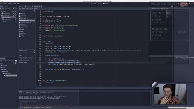The width and height of the screenshot is (194, 109).
Task: Open the Audio bottom panel
Action: click(43, 108)
